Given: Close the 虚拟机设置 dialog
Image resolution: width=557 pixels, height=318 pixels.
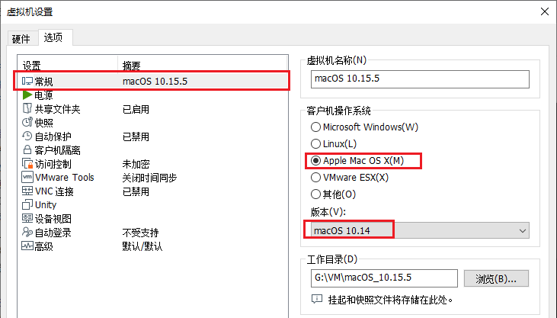Looking at the screenshot, I should click(545, 11).
